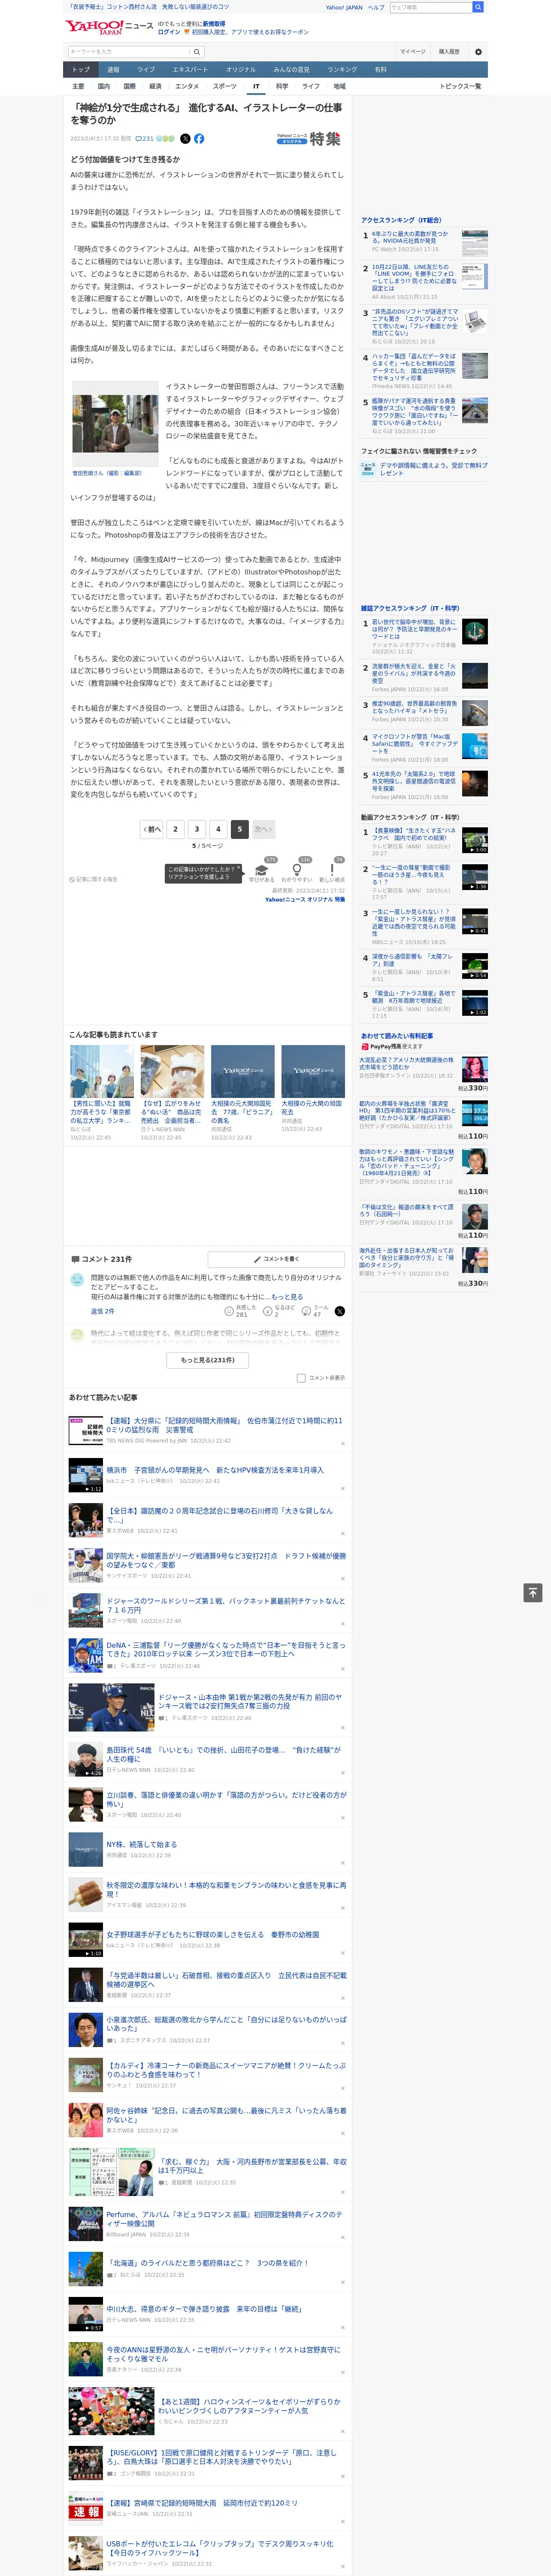Click the ウェブ検索 input field
Viewport: 551px width, 2576px height.
coord(430,7)
